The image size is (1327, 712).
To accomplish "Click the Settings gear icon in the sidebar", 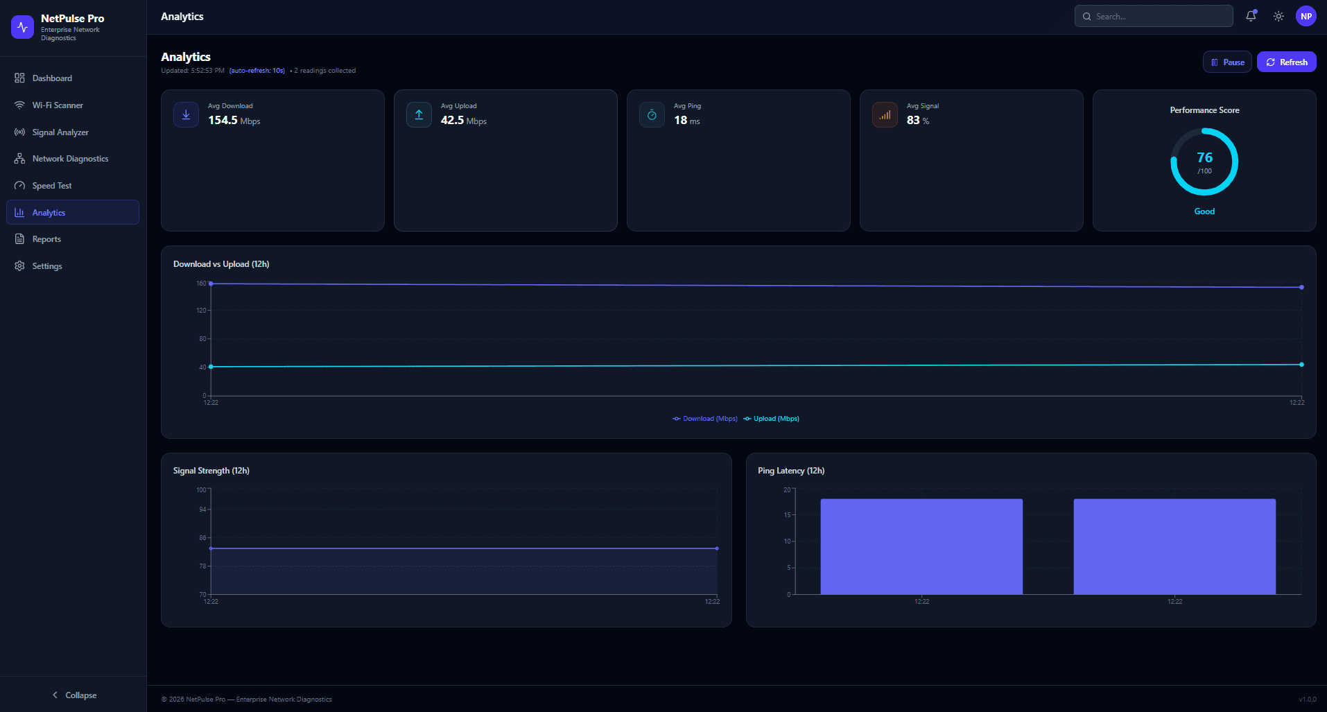I will coord(19,266).
